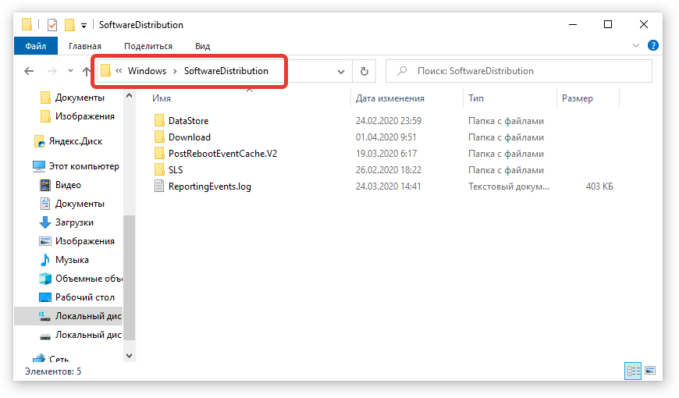The height and width of the screenshot is (398, 679).
Task: Switch to details view layout
Action: pyautogui.click(x=633, y=371)
